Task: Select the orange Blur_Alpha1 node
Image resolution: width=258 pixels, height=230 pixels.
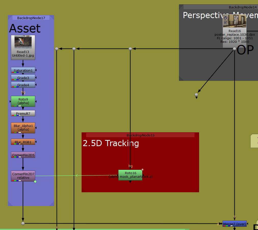Action: click(x=23, y=128)
